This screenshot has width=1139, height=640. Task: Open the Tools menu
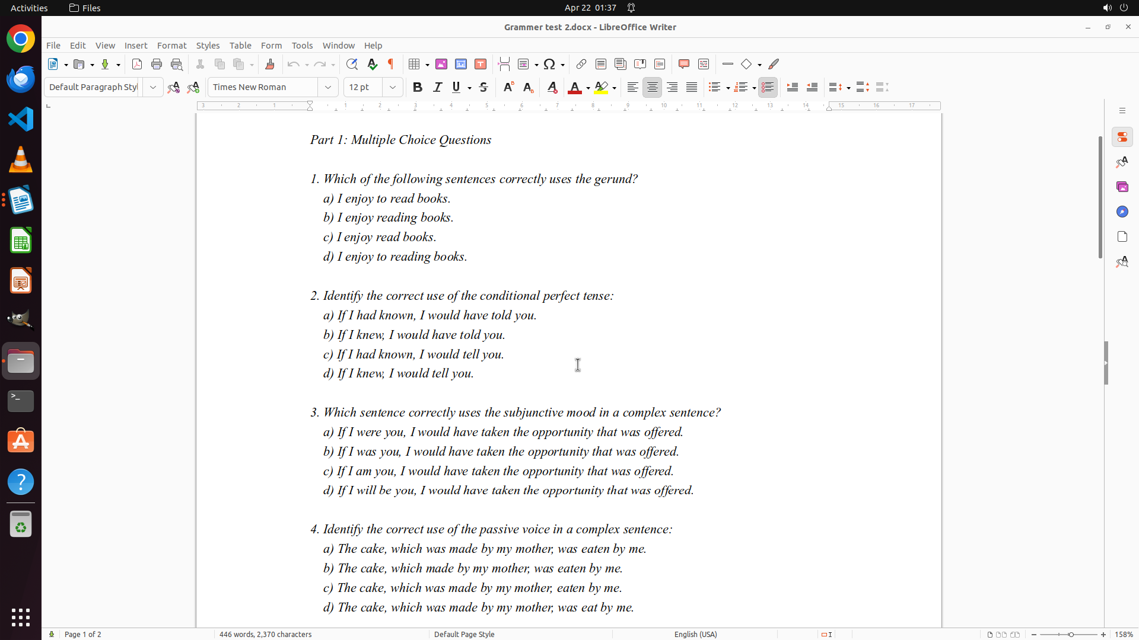pos(302,46)
